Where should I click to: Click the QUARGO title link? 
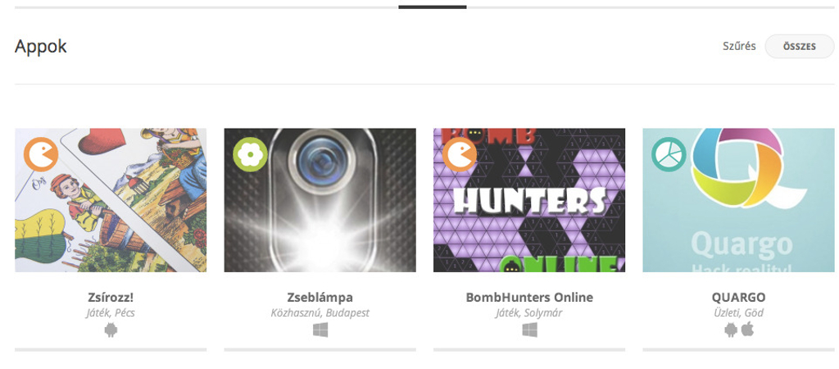[x=738, y=297]
